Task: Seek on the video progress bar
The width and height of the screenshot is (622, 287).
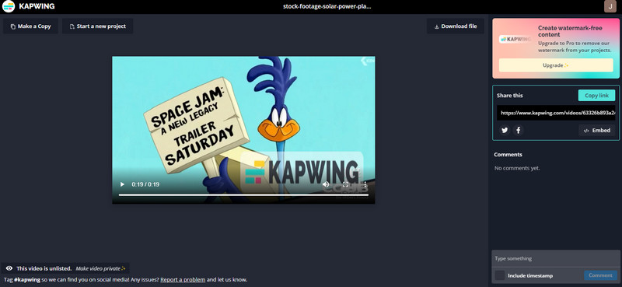Action: (243, 195)
